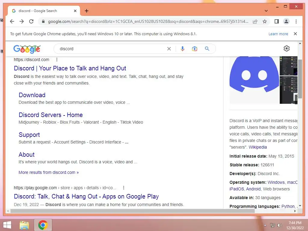This screenshot has width=308, height=231.
Task: Click the Windows operating system link
Action: (276, 182)
